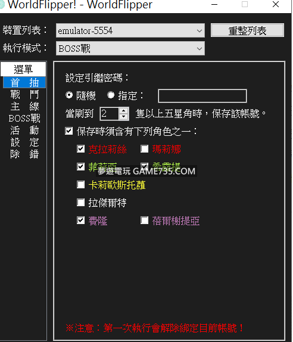293x342 pixels.
Task: Uncheck the 克拉莉絲 character checkbox
Action: tap(80, 149)
